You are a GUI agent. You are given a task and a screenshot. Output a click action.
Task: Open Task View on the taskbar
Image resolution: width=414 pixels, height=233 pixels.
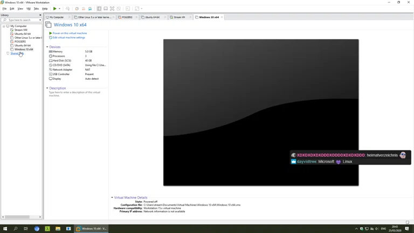pyautogui.click(x=26, y=229)
